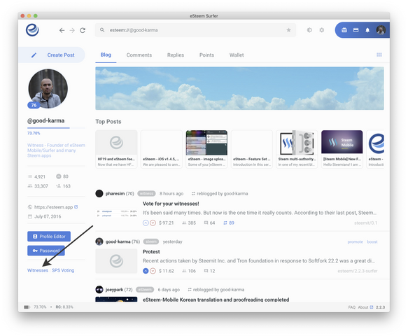This screenshot has height=336, width=408.
Task: Click the eSteem logo icon
Action: tap(32, 30)
